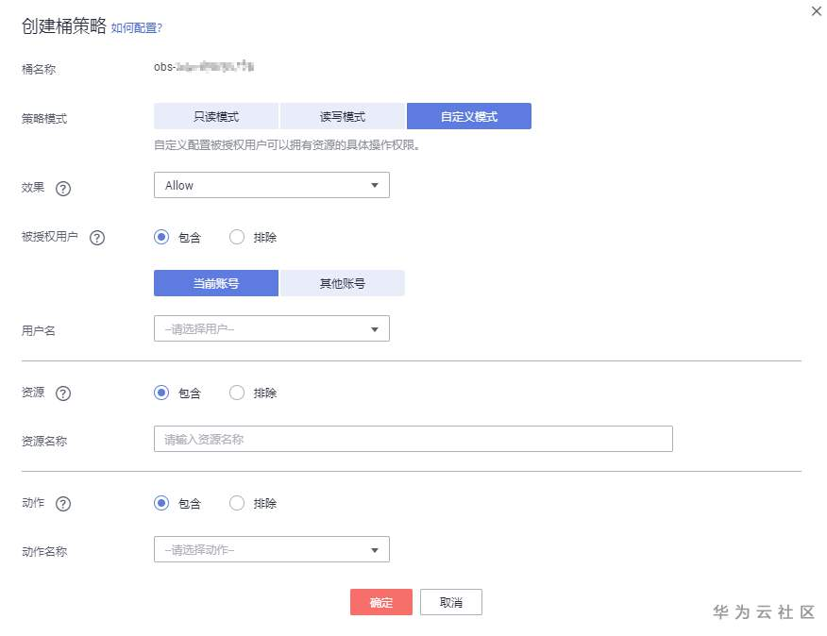Click the help icon beside 被授权用户

tap(97, 238)
